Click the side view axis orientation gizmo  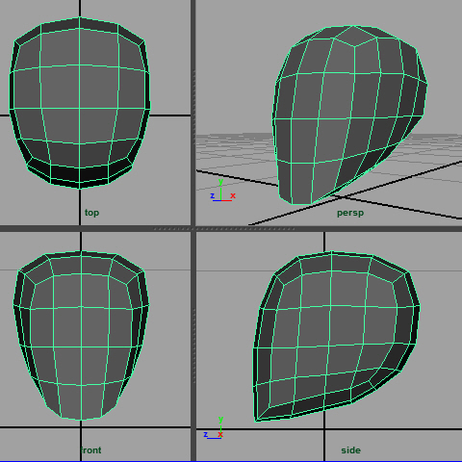214,428
